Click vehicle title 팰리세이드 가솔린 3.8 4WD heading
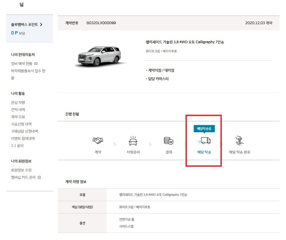Image resolution: width=286 pixels, height=240 pixels. [x=185, y=42]
